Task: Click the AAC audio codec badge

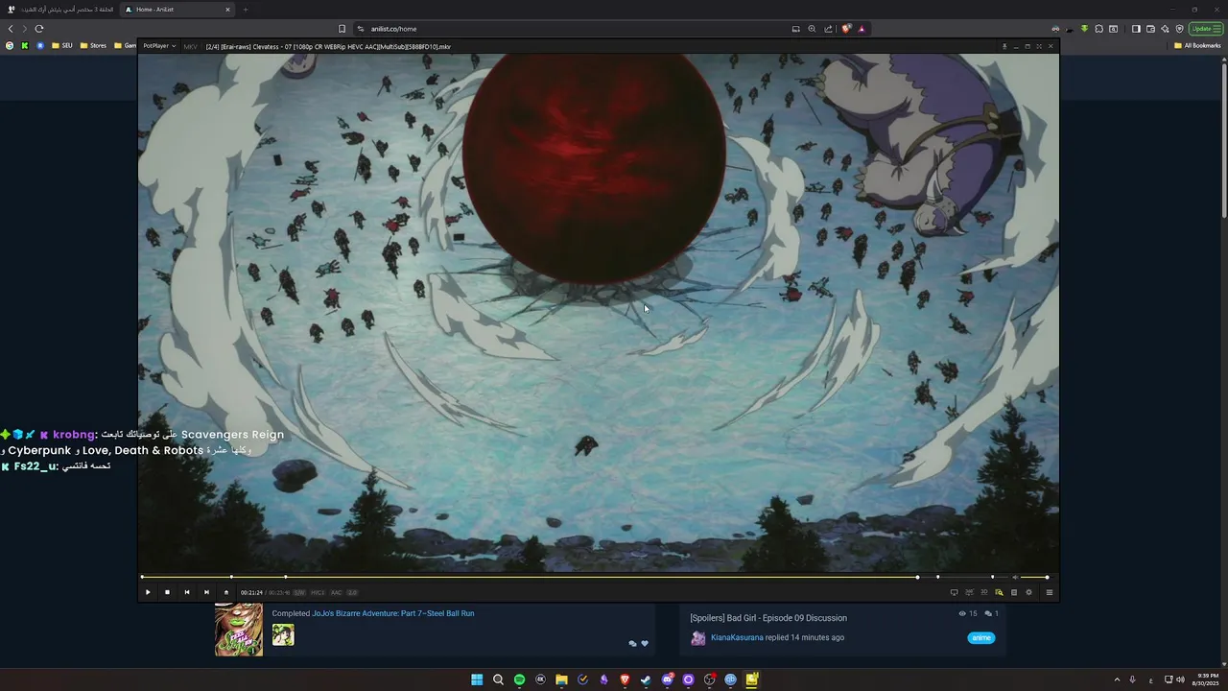Action: point(336,592)
